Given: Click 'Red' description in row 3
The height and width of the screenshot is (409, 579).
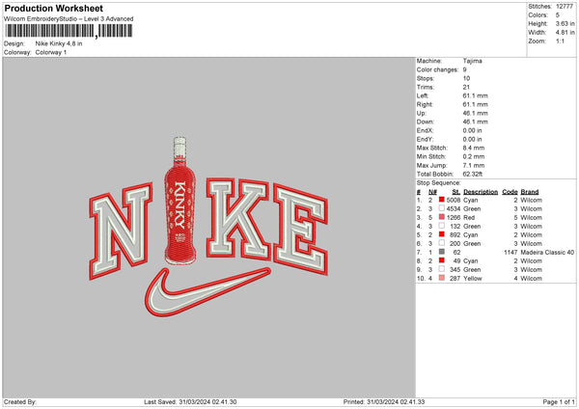Looking at the screenshot, I should [469, 217].
